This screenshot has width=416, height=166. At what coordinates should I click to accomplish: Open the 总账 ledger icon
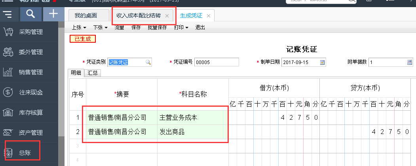click(x=9, y=153)
